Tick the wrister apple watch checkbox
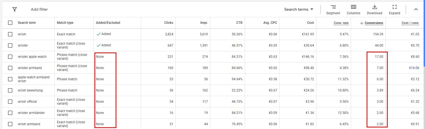Screen dimensions: 425x129 10,57
